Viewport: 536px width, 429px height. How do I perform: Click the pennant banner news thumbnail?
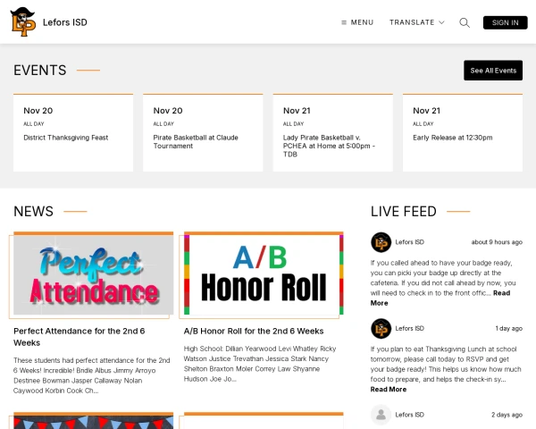(x=93, y=421)
